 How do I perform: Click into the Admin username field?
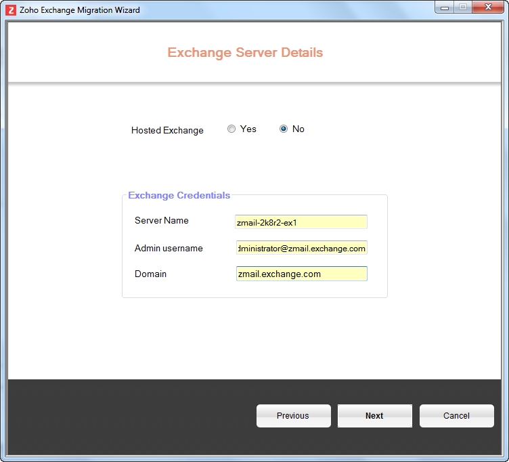pos(301,248)
